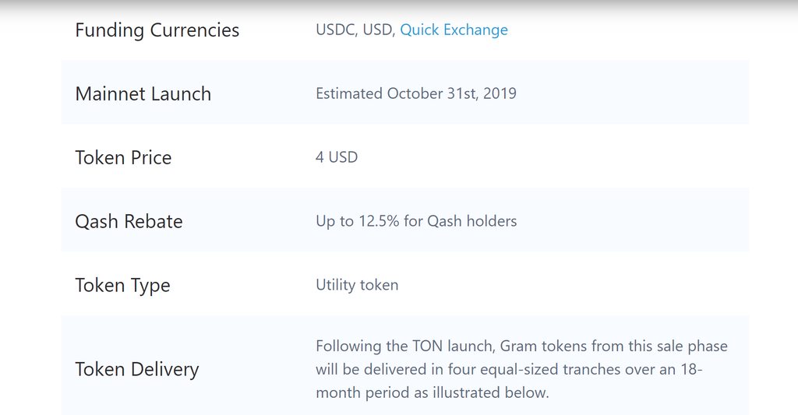
Task: Select the USDC, USD text
Action: 355,30
